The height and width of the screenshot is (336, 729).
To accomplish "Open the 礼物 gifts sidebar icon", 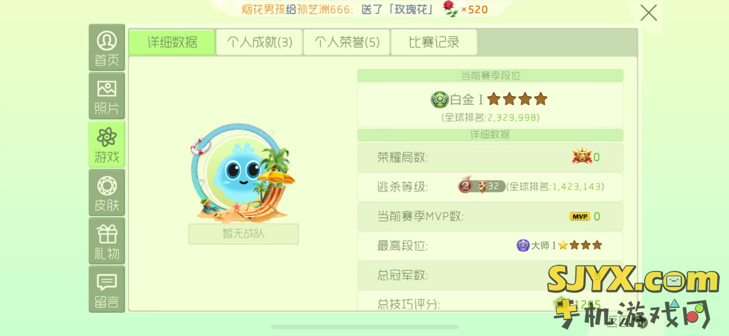I will point(107,241).
